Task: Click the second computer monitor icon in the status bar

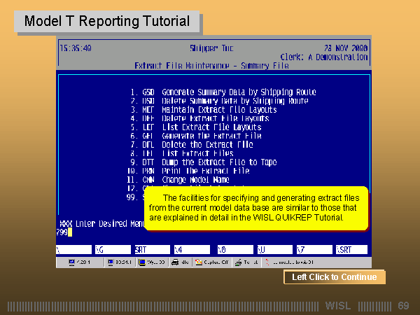Action: point(111,262)
